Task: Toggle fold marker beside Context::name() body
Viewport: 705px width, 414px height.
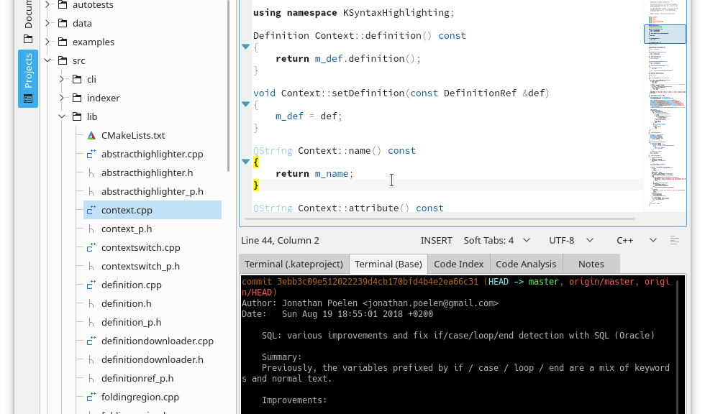Action: (245, 162)
